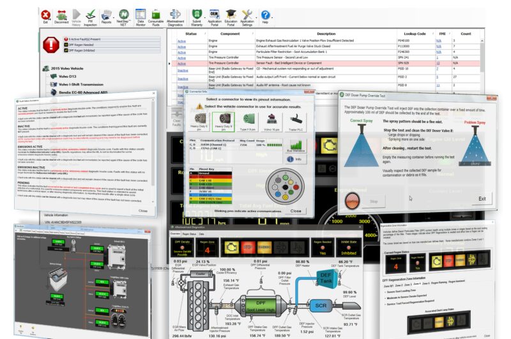Click the Disconnect toolbar icon
This screenshot has height=339, width=511.
61,17
